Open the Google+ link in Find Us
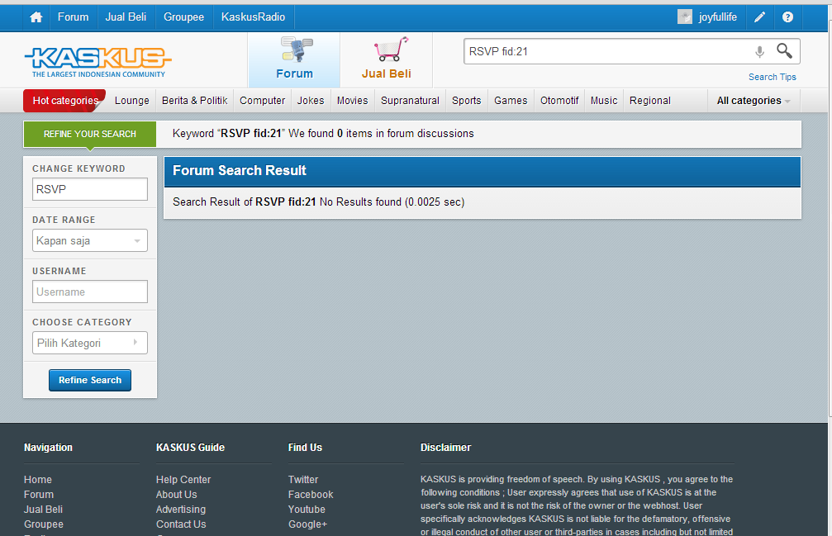 pyautogui.click(x=307, y=524)
